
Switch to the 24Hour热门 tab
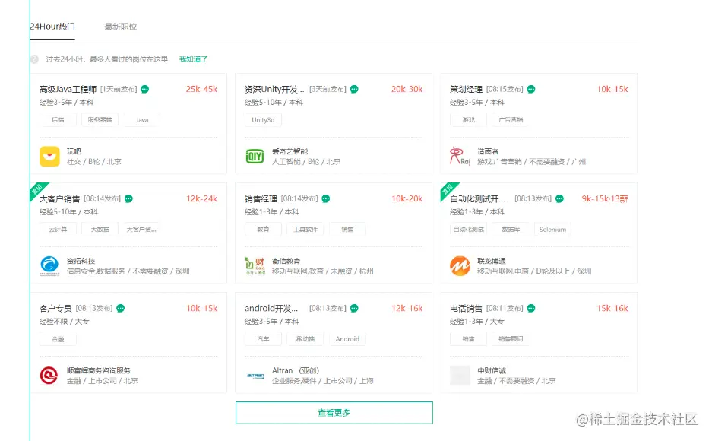click(52, 27)
